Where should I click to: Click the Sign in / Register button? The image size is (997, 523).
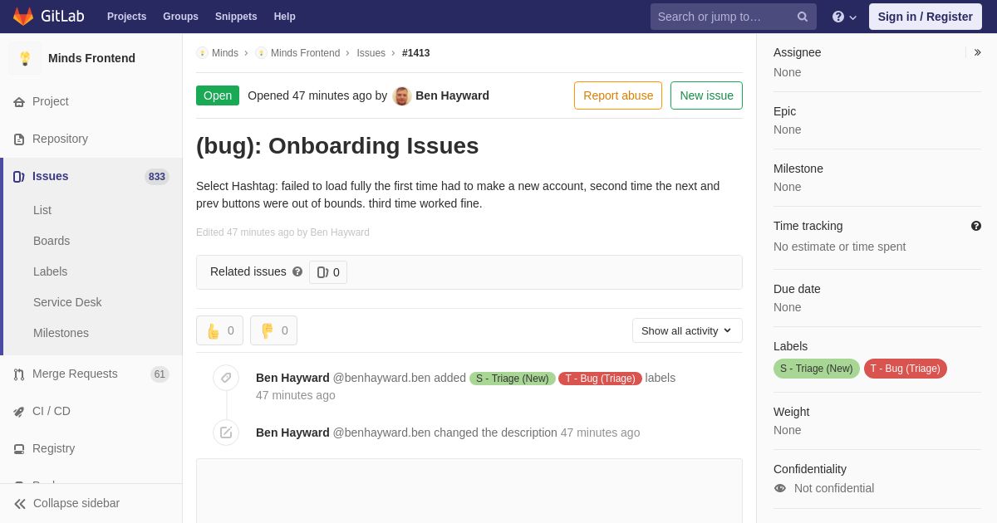tap(926, 17)
